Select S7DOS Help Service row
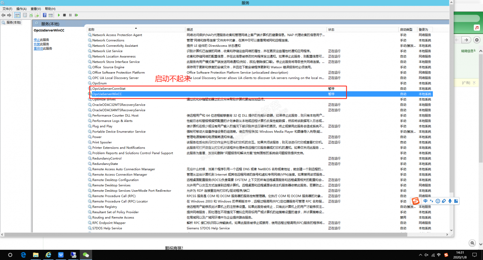 (x=260, y=228)
